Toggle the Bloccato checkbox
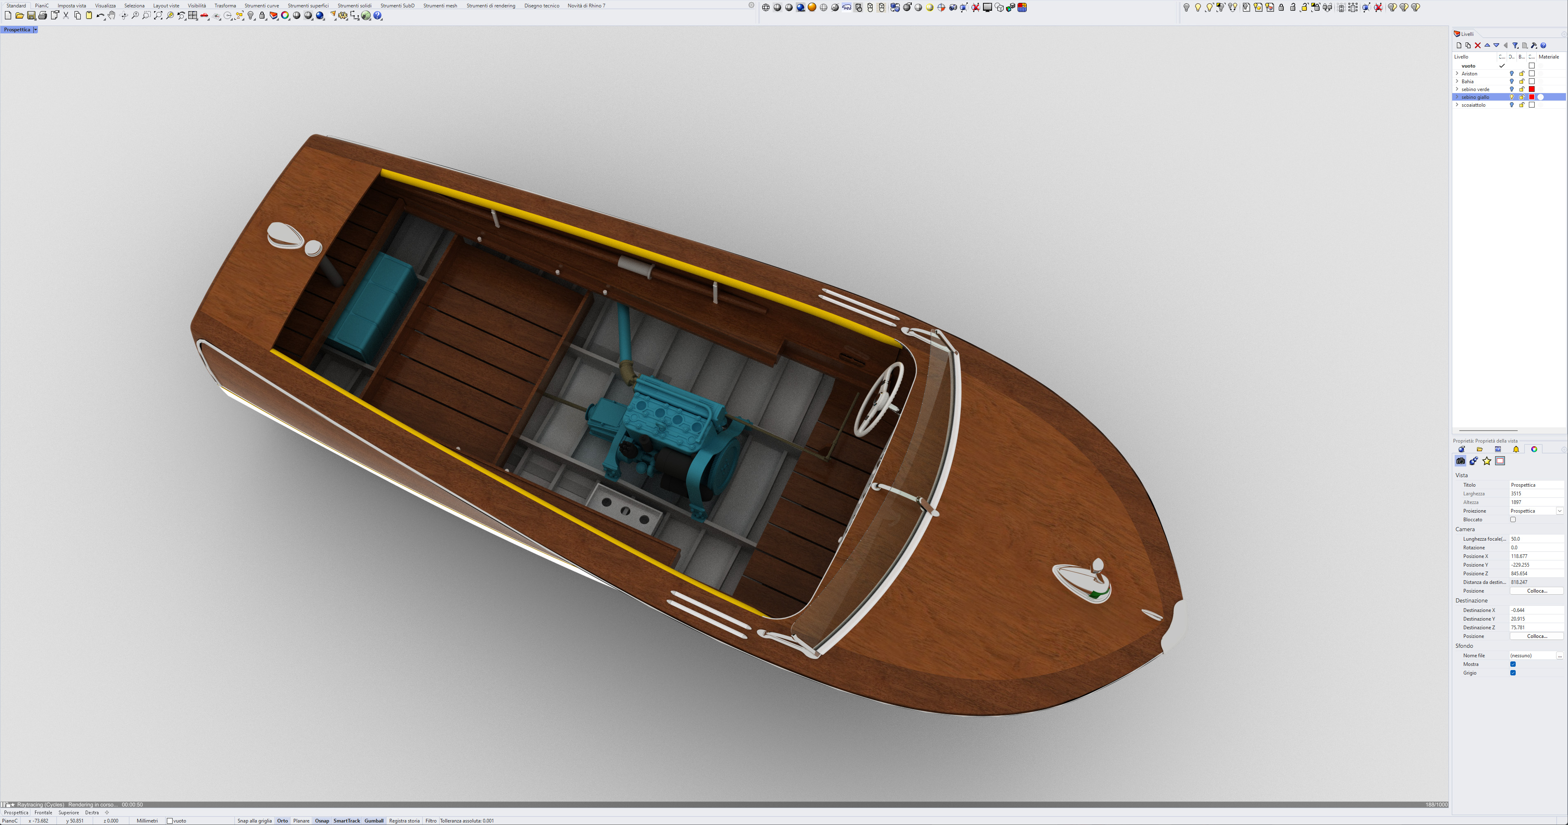Screen dimensions: 1568x825 pyautogui.click(x=1513, y=519)
